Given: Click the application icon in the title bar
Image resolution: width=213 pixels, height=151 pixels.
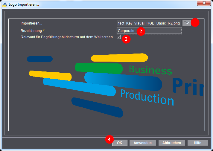Looking at the screenshot, I should tap(5, 4).
